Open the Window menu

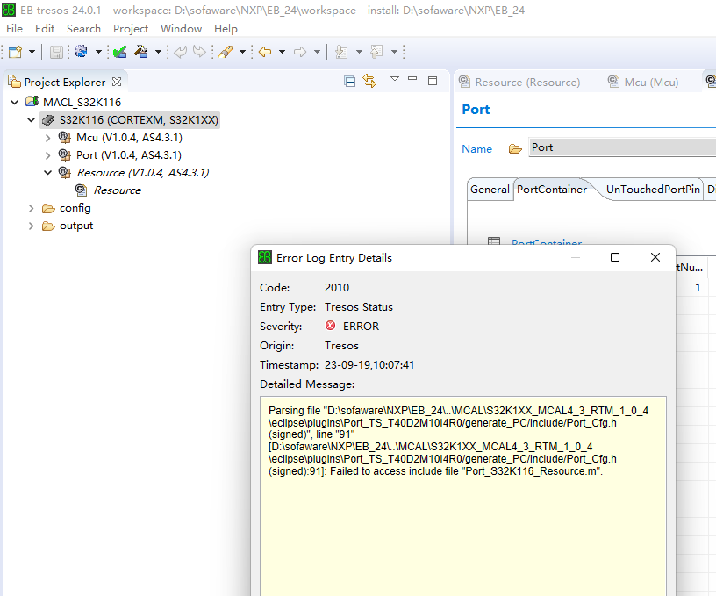[181, 28]
